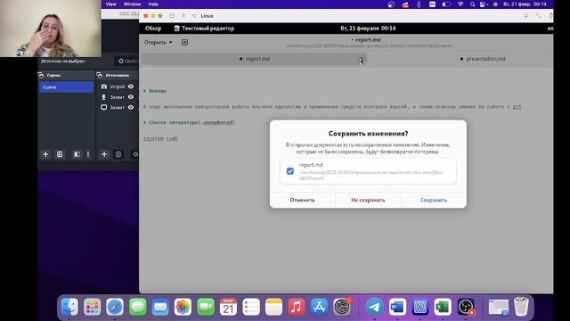The width and height of the screenshot is (570, 321).
Task: Open the Открыть dropdown in text editor
Action: [159, 42]
